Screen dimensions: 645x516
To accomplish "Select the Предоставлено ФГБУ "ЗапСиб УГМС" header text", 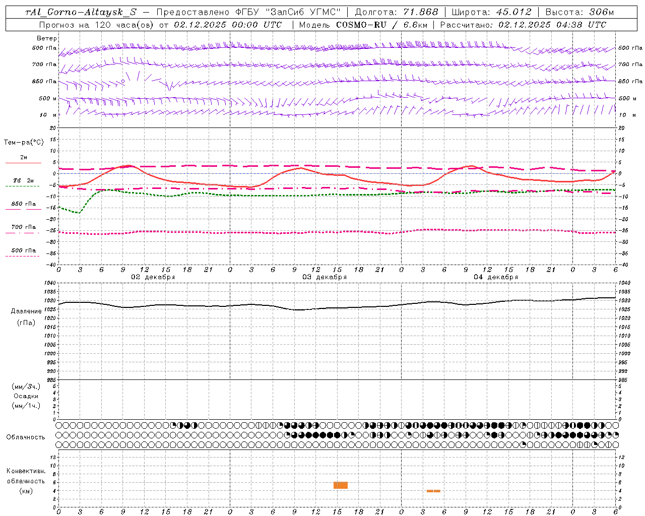I will point(248,13).
